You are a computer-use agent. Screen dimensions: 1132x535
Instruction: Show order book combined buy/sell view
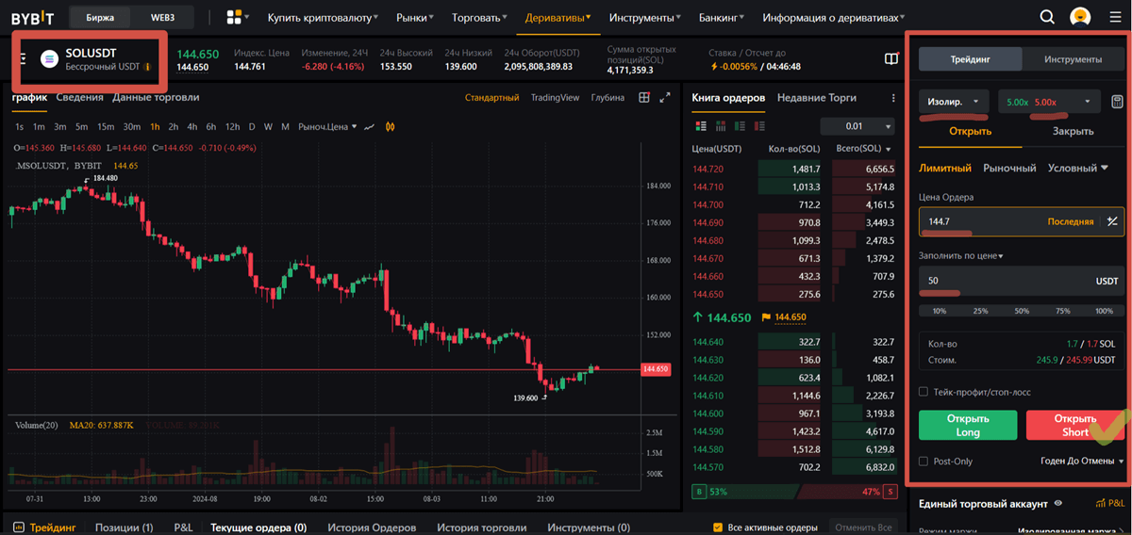[701, 126]
